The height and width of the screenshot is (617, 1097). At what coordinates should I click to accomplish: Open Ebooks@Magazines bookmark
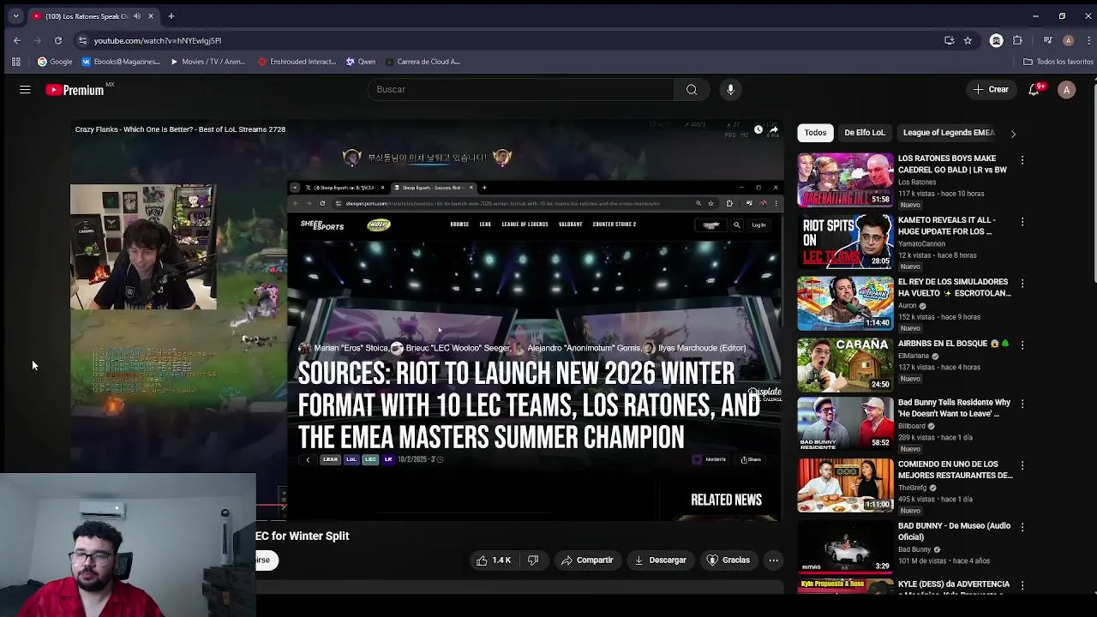tap(121, 62)
